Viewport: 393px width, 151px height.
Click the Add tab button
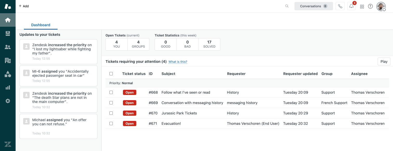click(x=24, y=6)
